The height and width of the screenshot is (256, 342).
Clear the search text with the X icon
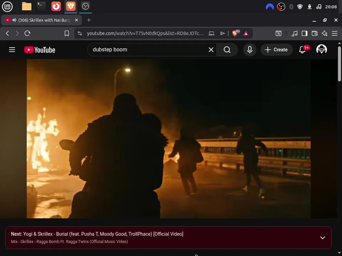click(x=211, y=50)
